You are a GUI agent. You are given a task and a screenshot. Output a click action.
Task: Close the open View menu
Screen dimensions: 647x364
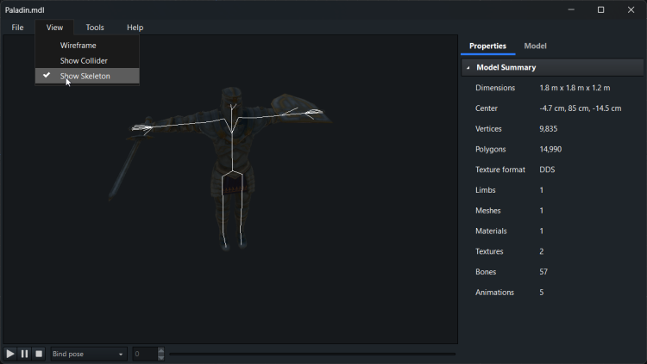[54, 28]
